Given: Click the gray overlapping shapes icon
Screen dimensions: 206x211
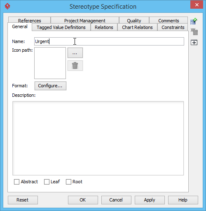Looking at the screenshot, I should [194, 32].
